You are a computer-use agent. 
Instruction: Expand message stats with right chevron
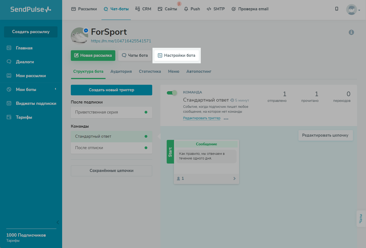point(234,178)
